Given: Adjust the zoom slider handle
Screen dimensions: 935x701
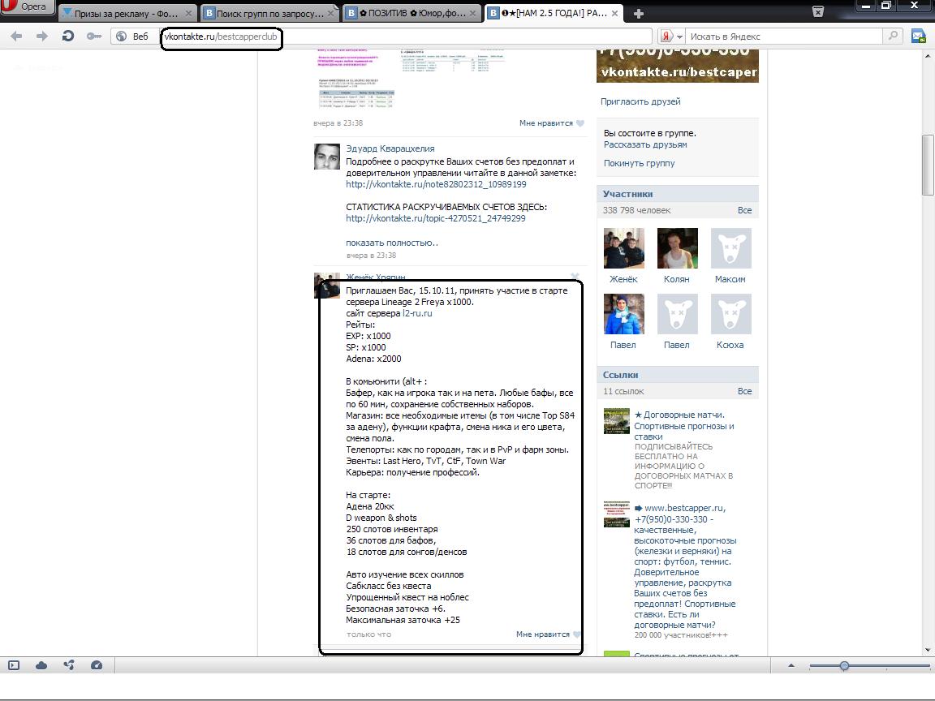Looking at the screenshot, I should tap(844, 665).
